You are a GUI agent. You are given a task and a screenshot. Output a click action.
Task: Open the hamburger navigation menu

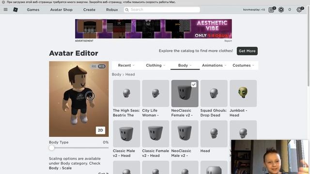click(5, 10)
